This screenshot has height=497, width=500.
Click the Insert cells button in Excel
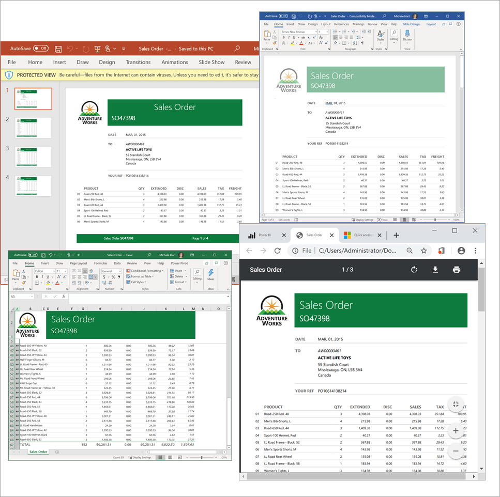178,271
